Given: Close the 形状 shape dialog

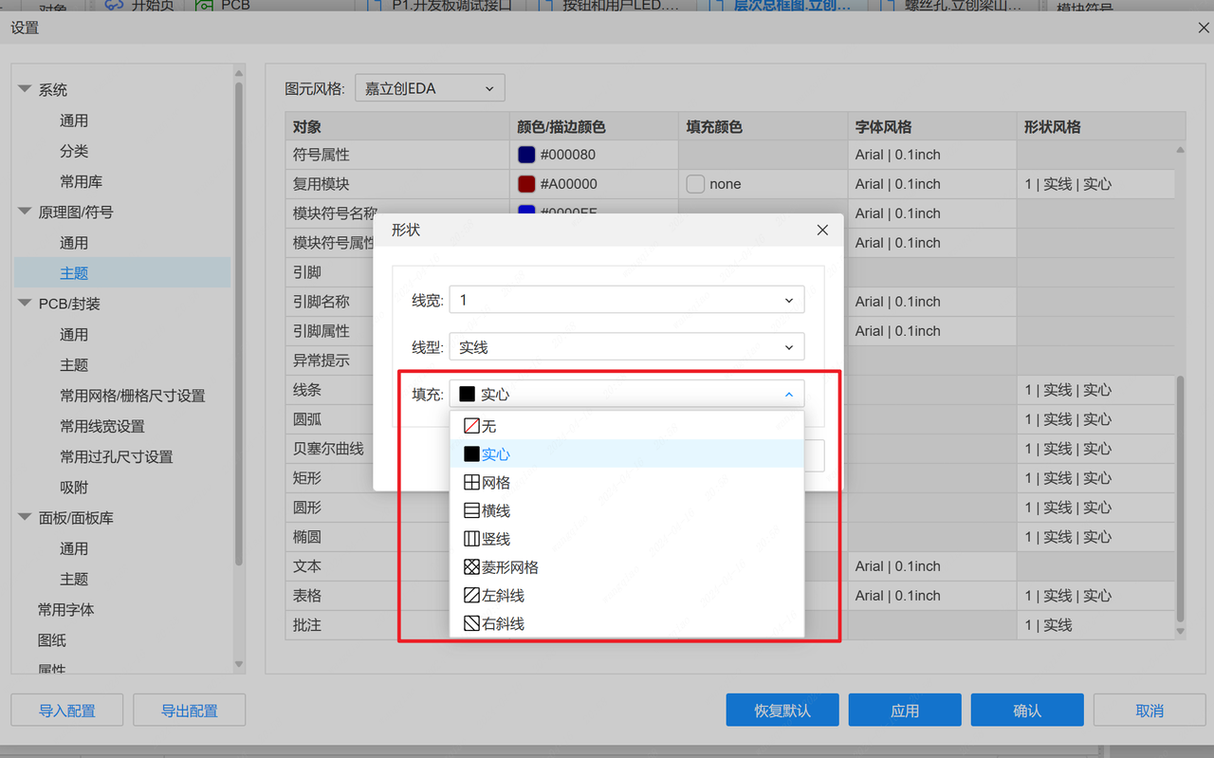Looking at the screenshot, I should (822, 230).
